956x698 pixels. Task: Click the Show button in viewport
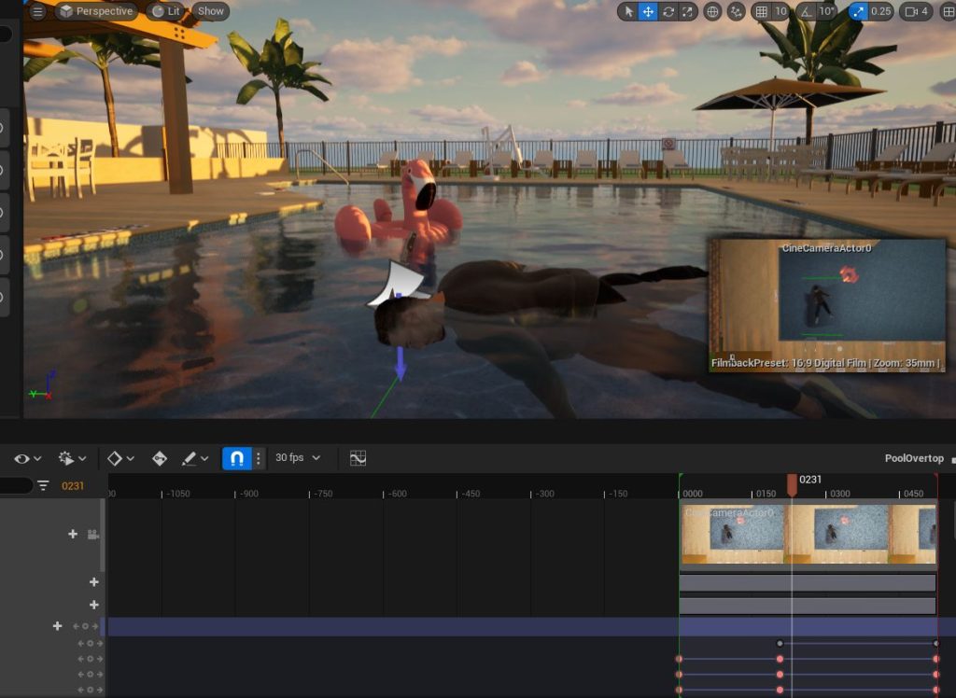(211, 11)
